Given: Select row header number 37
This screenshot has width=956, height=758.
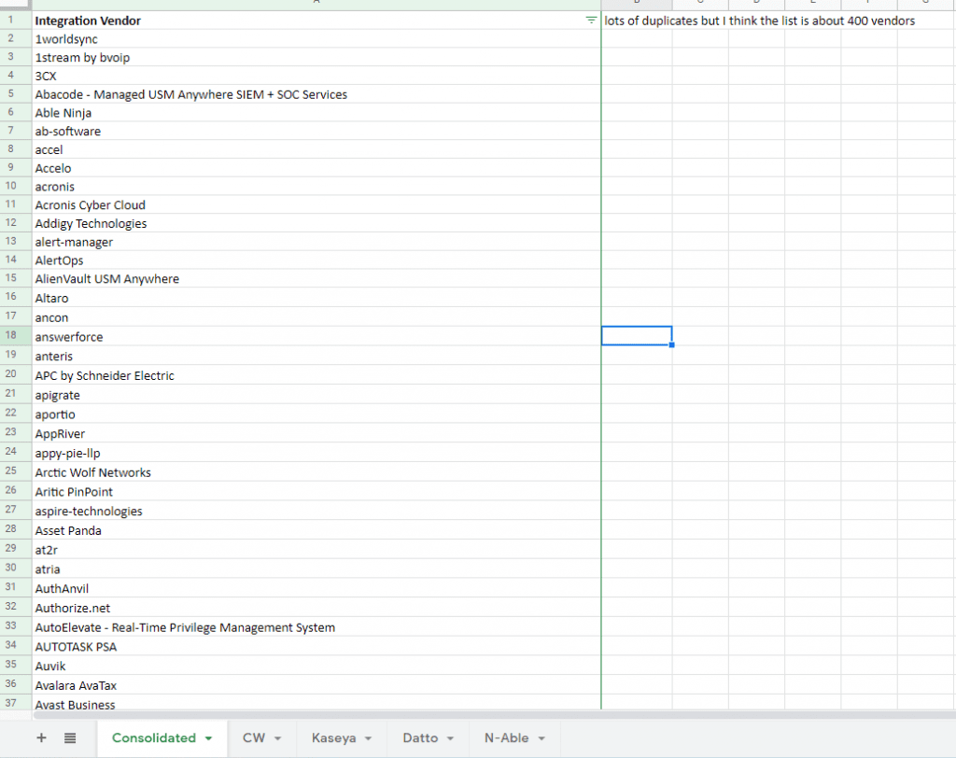Looking at the screenshot, I should pos(16,703).
